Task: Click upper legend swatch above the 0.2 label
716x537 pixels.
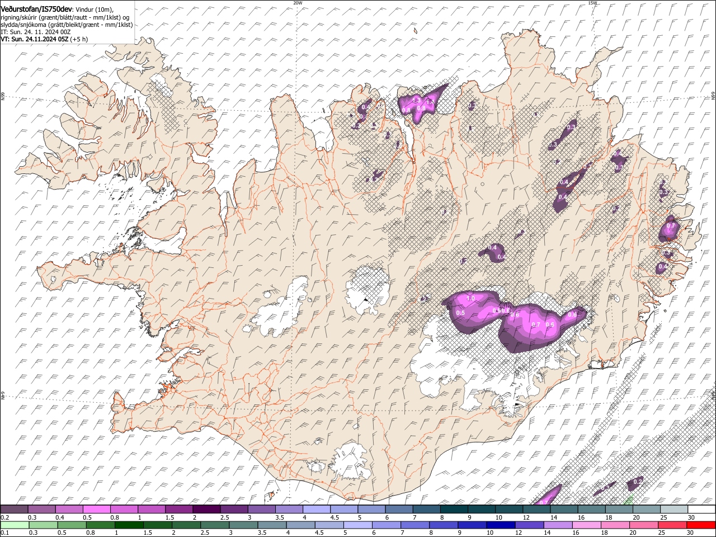Action: point(14,509)
